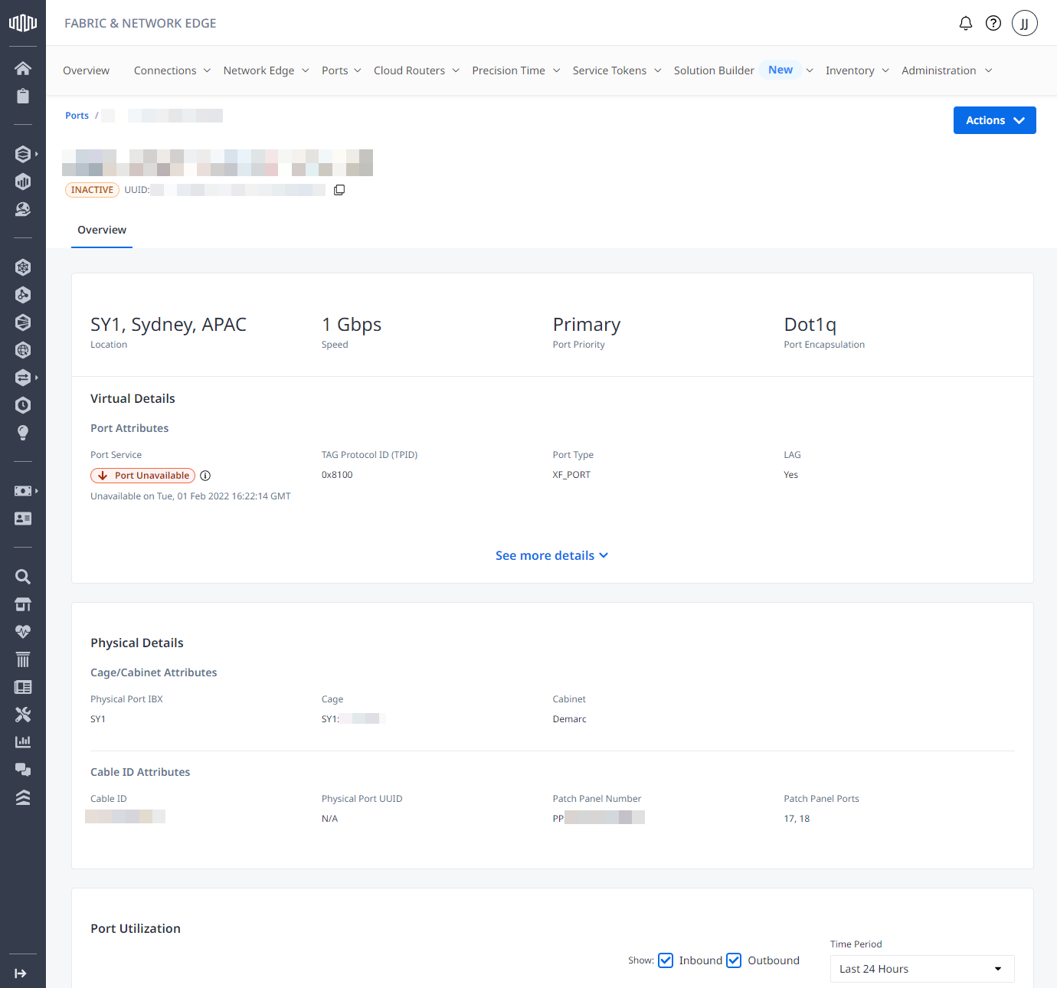Click info icon next to Port Unavailable

205,476
